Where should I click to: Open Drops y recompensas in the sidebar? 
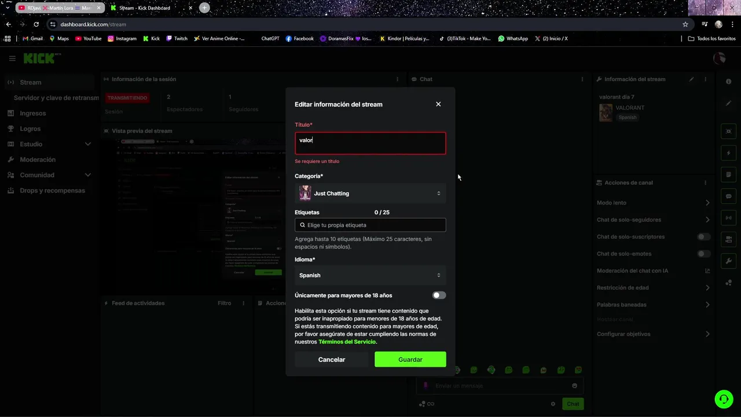(52, 191)
